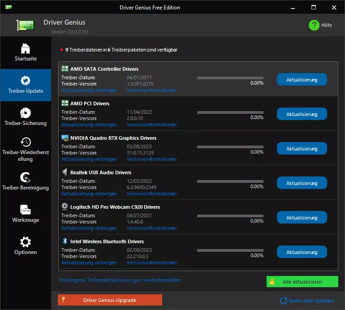Click the AMD PCI Drivers chip icon
Viewport: 345px width, 310px height.
tap(65, 103)
